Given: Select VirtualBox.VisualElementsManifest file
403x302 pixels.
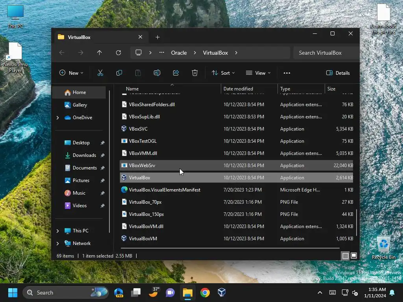Looking at the screenshot, I should click(x=237, y=190).
